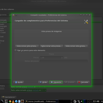Open the notes document icon in taskbar
103x103 pixels.
(x=19, y=101)
